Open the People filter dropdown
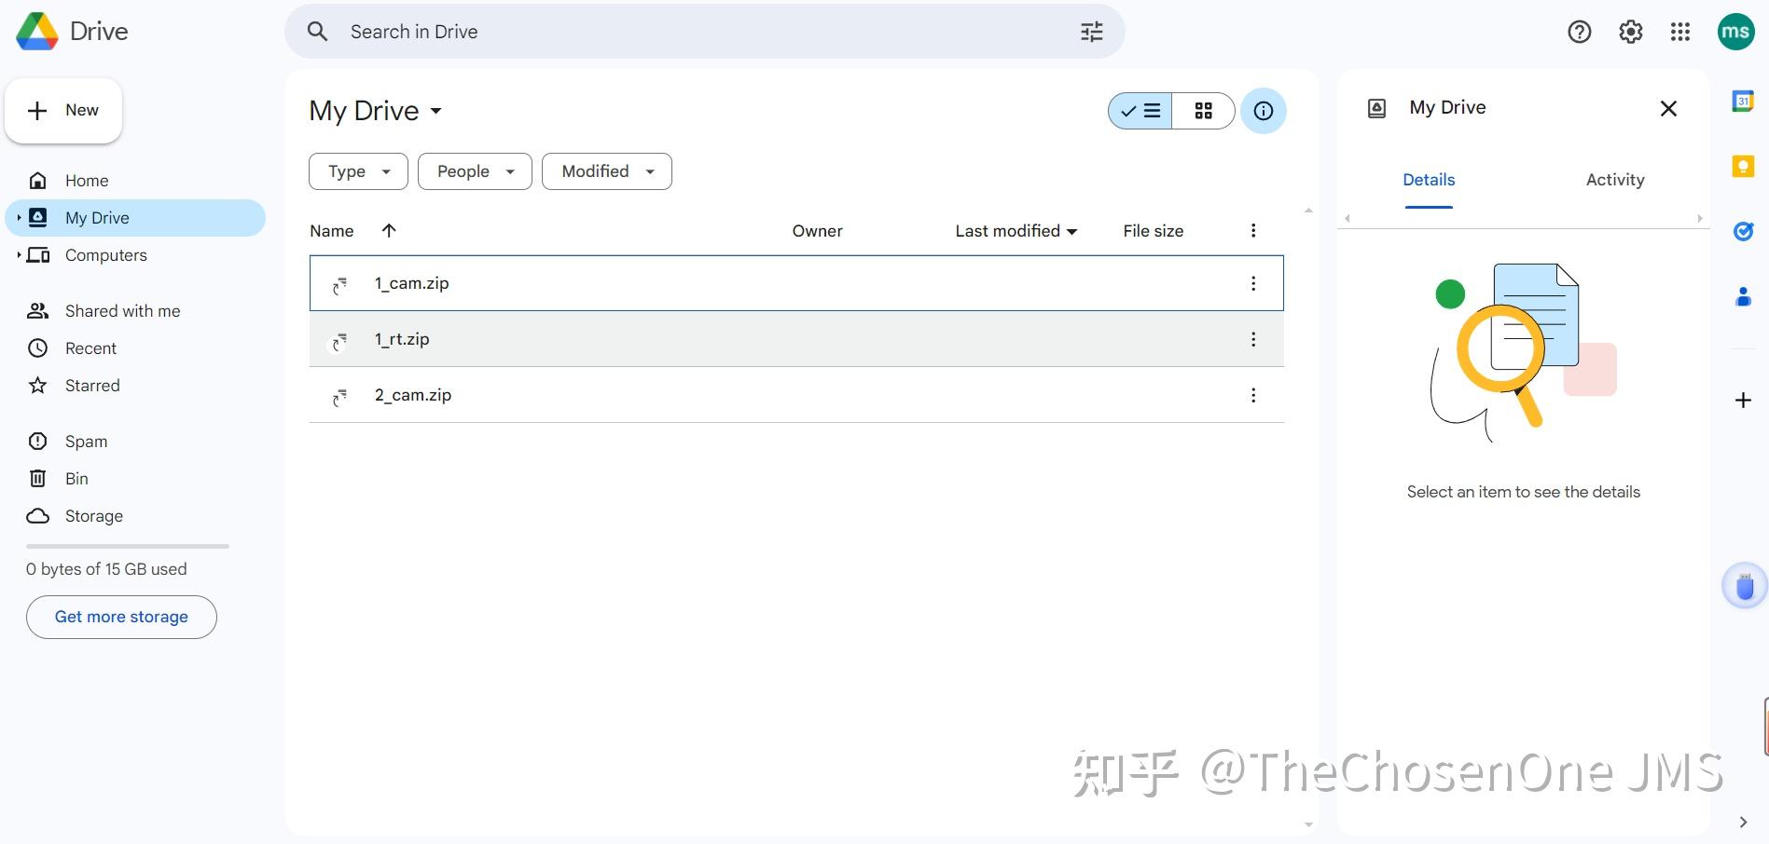Screen dimensions: 1769x844 click(474, 171)
